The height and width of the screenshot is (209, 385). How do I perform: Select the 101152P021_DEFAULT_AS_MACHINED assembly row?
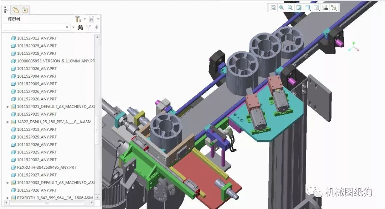[53, 107]
